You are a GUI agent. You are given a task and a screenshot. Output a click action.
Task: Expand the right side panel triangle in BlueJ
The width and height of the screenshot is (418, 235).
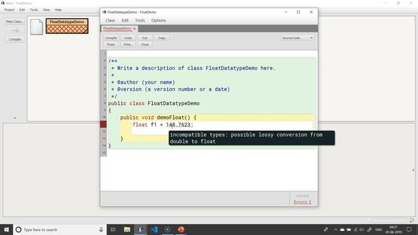point(413,170)
